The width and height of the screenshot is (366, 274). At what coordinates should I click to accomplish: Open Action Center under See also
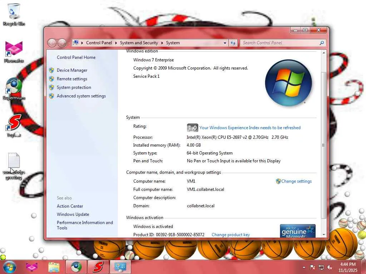pos(70,206)
